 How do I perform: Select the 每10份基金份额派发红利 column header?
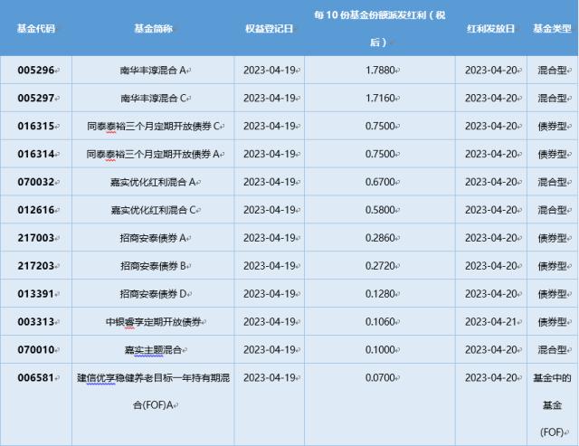[380, 28]
